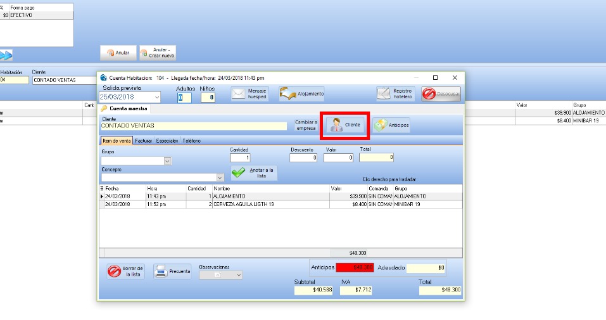Click the Mensaje huesped envelope button
The width and height of the screenshot is (606, 320).
pos(249,94)
